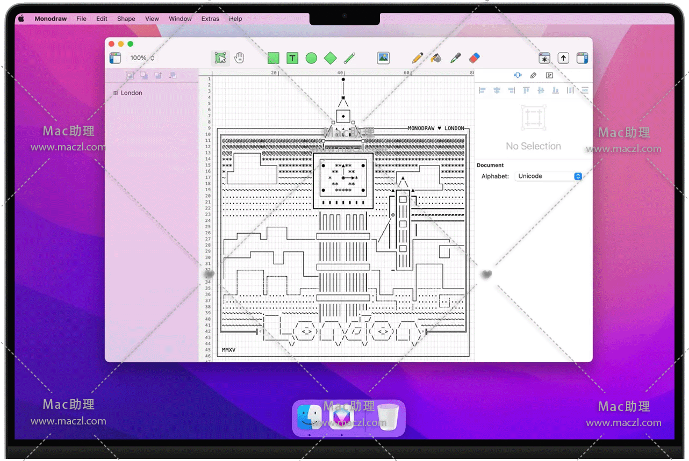Click the Pencil drawing tool
This screenshot has width=689, height=461.
(x=418, y=58)
